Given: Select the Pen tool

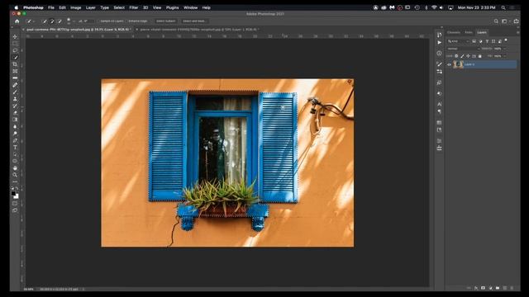Looking at the screenshot, I should coord(15,140).
